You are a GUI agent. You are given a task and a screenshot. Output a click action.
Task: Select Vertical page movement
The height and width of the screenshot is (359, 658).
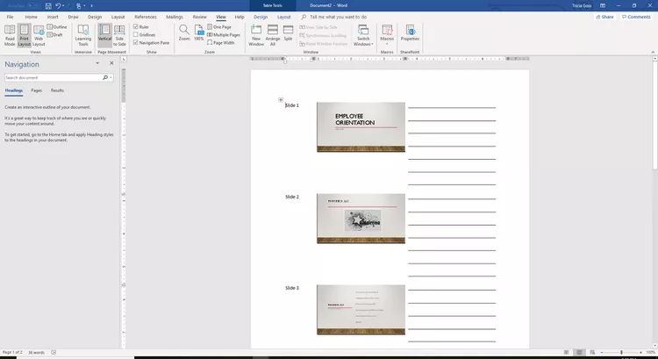pyautogui.click(x=105, y=35)
